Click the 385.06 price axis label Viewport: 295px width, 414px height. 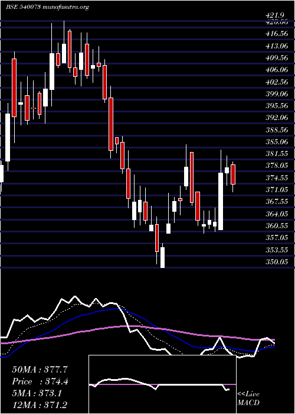(x=276, y=142)
